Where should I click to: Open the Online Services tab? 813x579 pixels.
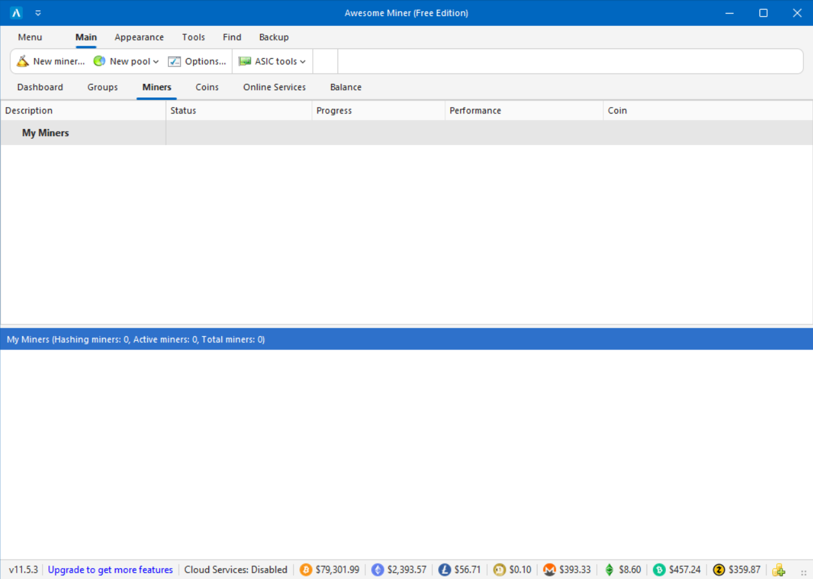click(274, 87)
